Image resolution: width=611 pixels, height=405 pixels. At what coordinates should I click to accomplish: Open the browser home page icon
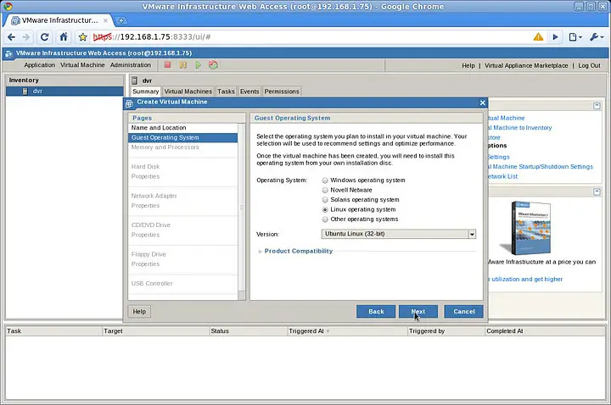[64, 37]
